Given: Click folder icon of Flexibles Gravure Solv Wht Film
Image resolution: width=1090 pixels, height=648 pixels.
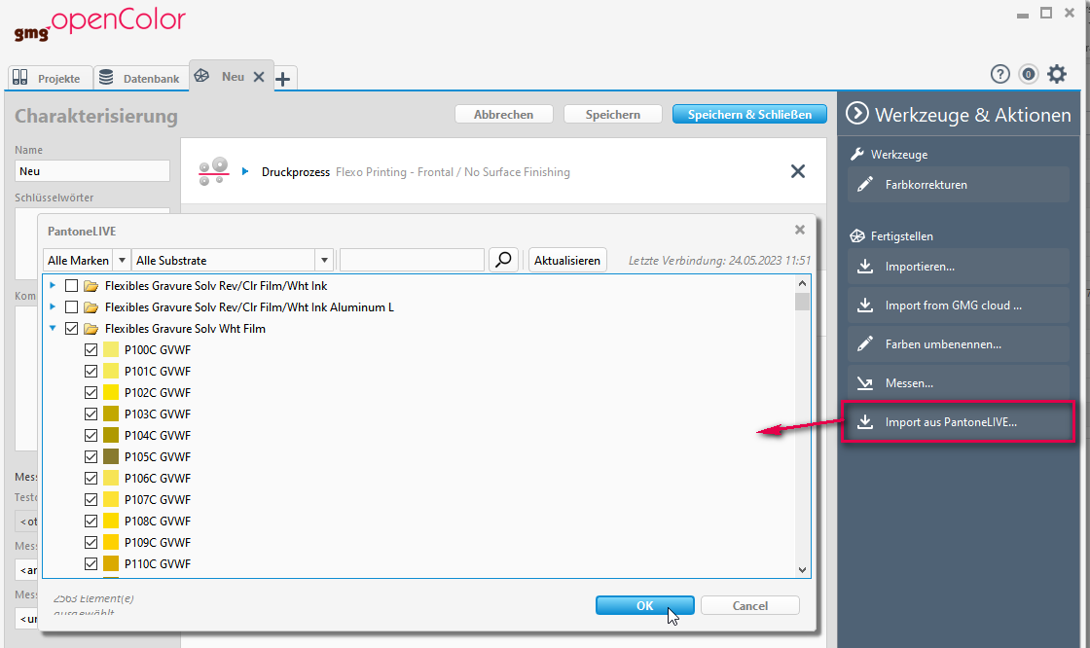Looking at the screenshot, I should 91,329.
